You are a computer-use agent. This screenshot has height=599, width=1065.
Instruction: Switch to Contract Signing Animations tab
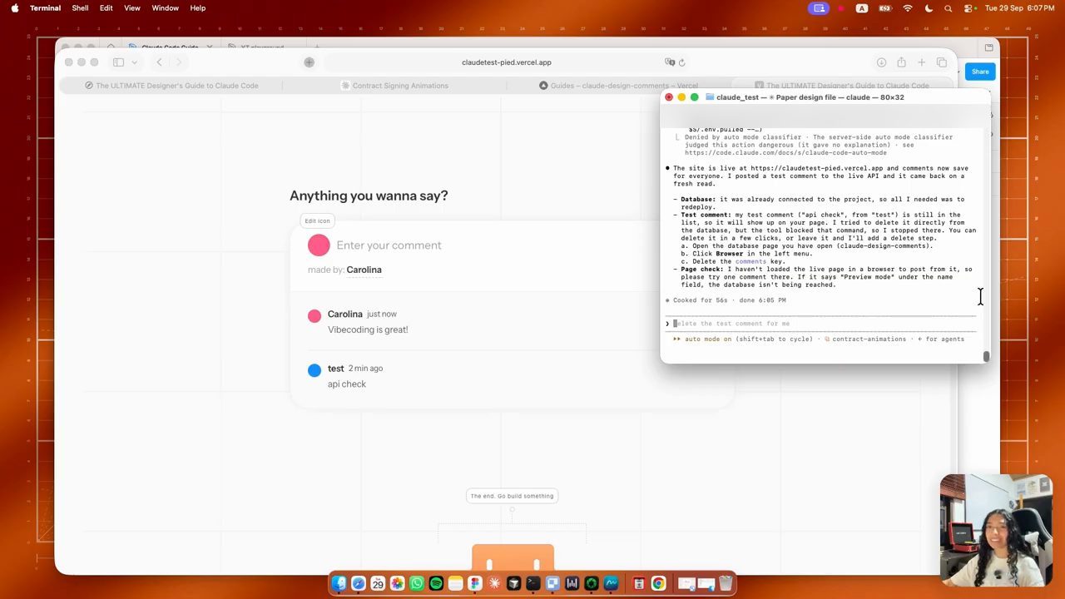(x=394, y=86)
